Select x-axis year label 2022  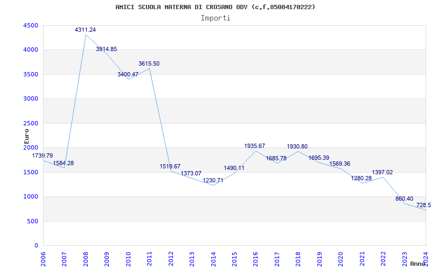click(383, 259)
